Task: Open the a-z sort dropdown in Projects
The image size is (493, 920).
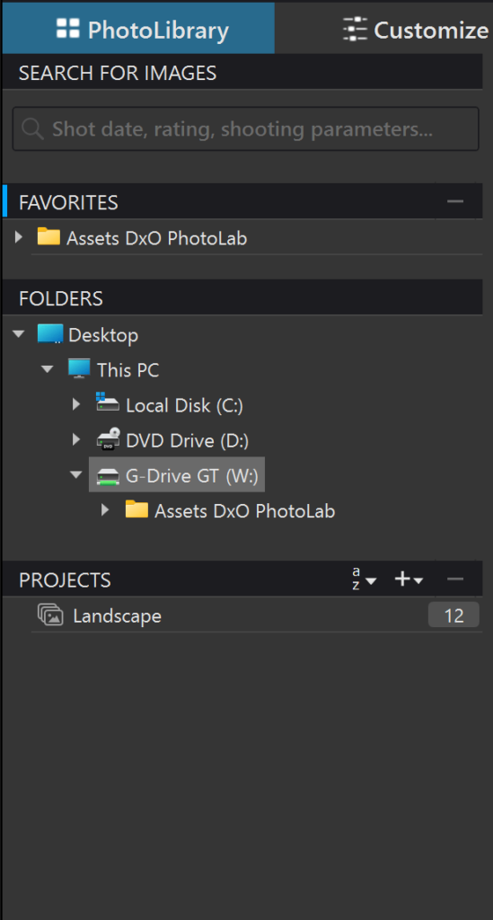Action: pyautogui.click(x=364, y=579)
